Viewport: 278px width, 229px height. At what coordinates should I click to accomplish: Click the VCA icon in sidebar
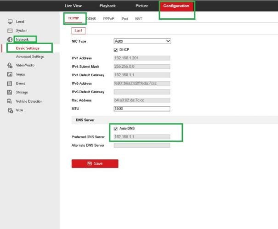coord(10,110)
